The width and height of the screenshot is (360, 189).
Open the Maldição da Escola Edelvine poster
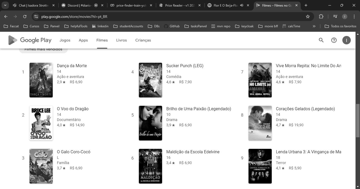[x=150, y=166]
